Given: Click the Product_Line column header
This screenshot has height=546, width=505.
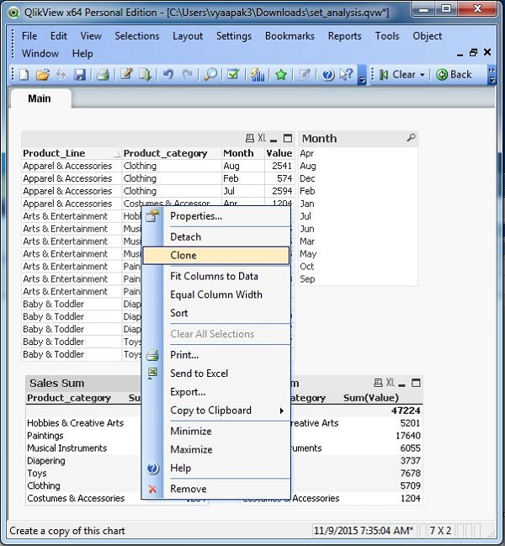Looking at the screenshot, I should point(54,153).
